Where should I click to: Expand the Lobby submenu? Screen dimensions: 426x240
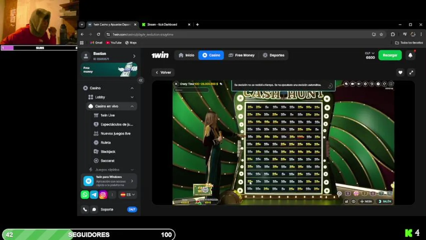click(x=132, y=97)
